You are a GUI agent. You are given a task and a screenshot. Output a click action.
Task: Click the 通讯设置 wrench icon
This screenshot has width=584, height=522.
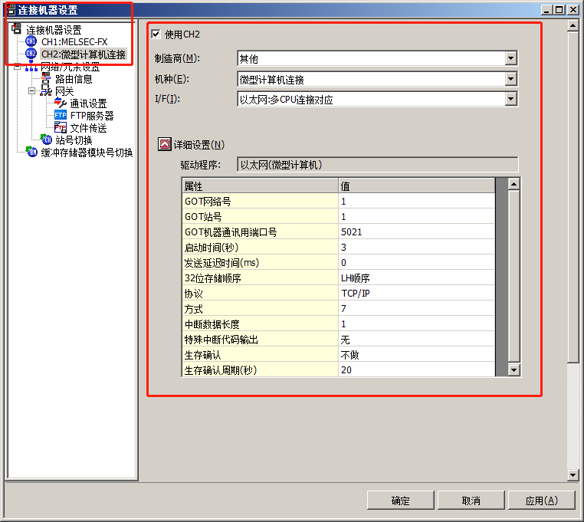[x=61, y=103]
